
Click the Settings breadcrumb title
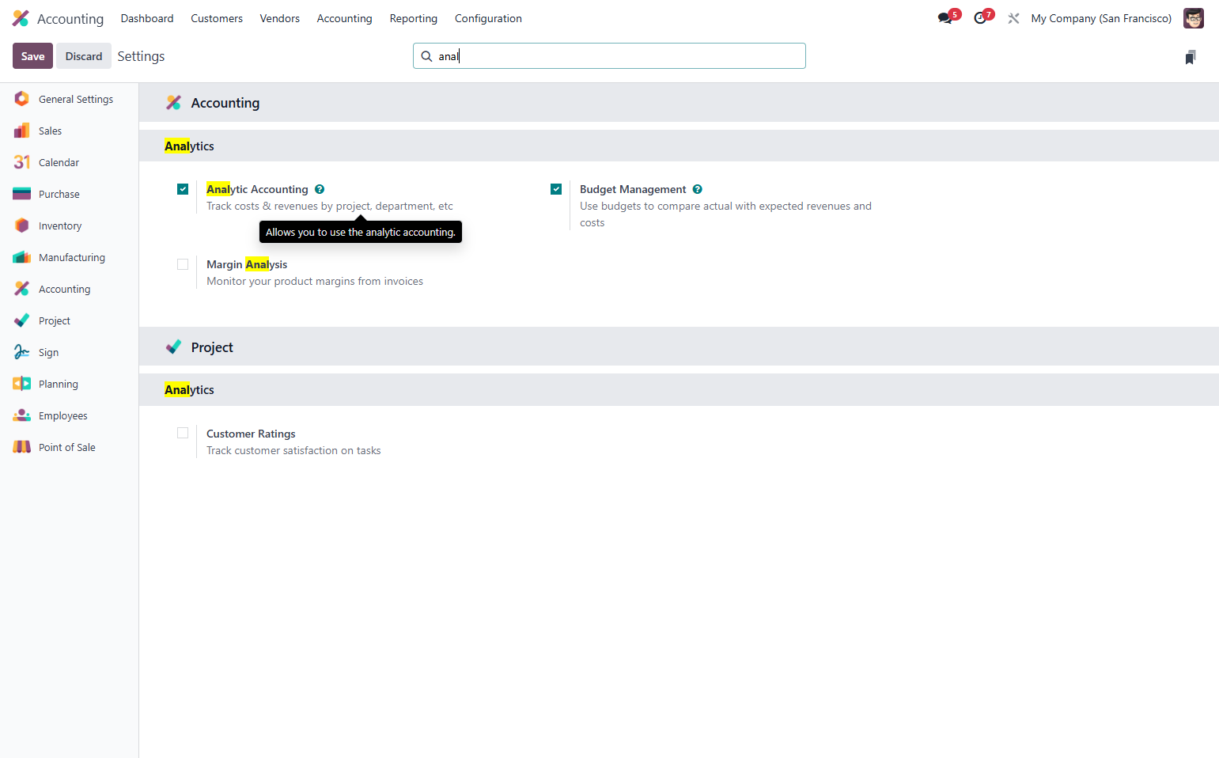(x=141, y=56)
